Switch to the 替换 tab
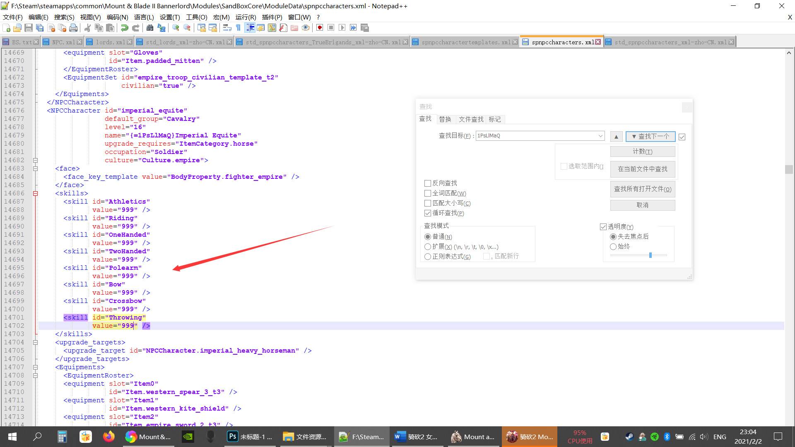Image resolution: width=795 pixels, height=447 pixels. click(445, 119)
